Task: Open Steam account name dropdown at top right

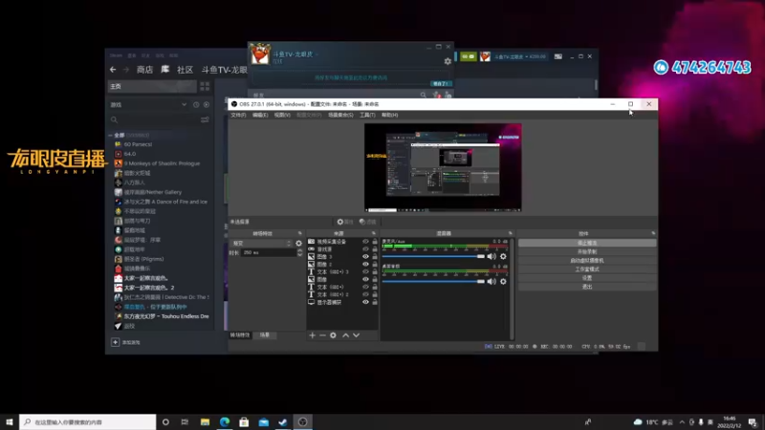Action: tap(520, 56)
